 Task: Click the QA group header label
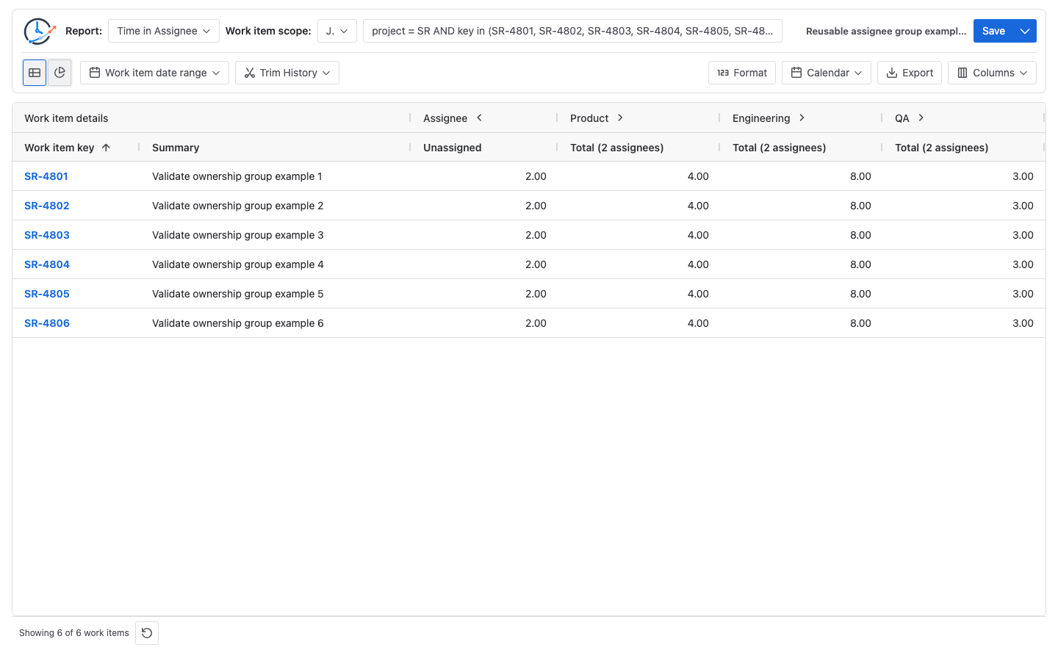tap(902, 118)
